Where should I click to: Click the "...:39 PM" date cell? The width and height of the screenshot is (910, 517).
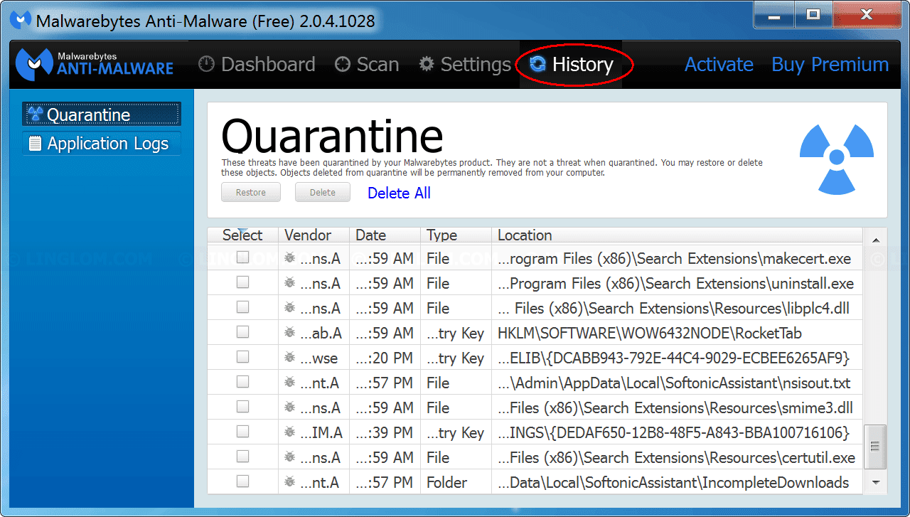385,432
